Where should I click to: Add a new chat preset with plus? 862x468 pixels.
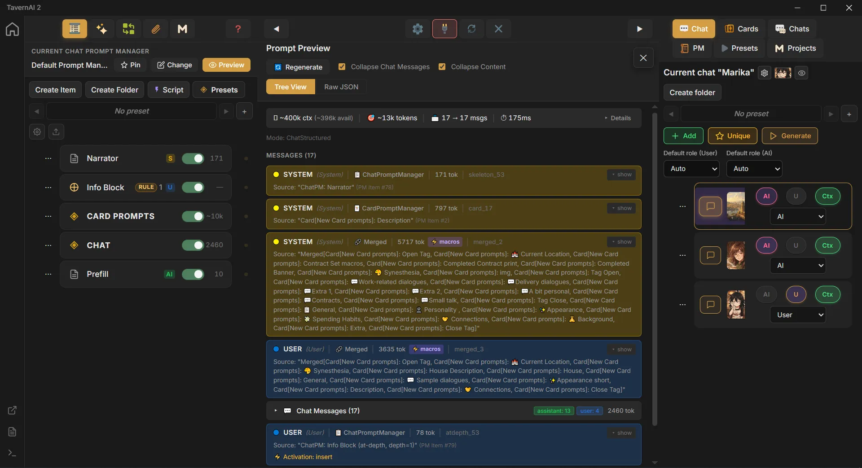[849, 114]
